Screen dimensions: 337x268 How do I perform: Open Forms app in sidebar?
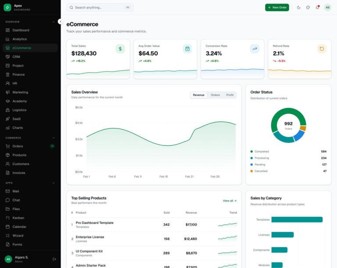coord(30,244)
